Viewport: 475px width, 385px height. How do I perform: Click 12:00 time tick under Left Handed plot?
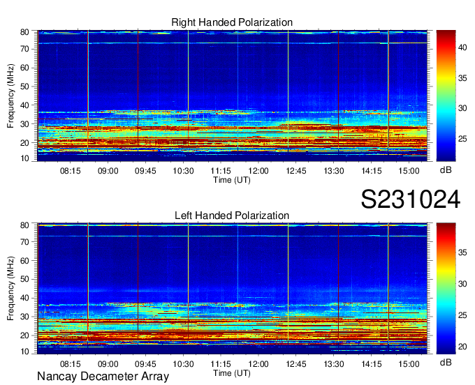(x=258, y=364)
